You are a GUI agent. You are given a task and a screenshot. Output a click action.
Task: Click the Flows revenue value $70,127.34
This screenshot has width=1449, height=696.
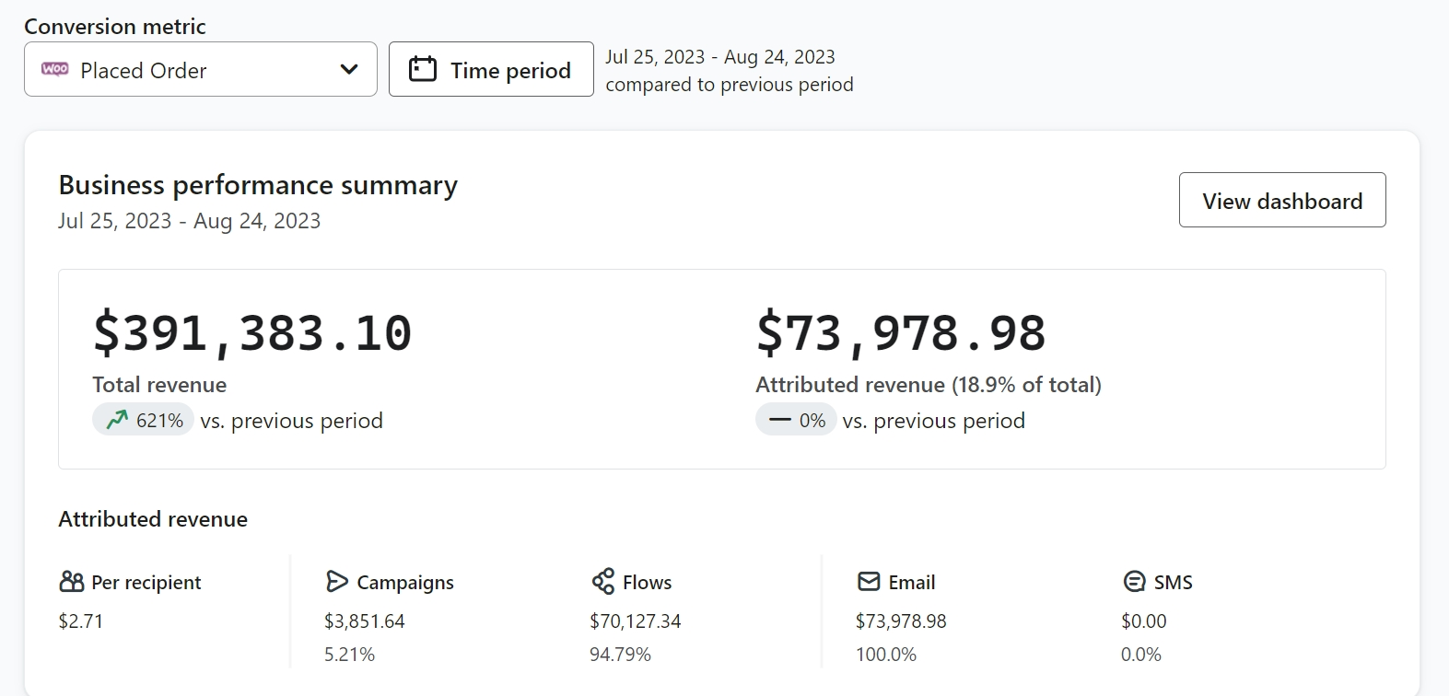(636, 621)
